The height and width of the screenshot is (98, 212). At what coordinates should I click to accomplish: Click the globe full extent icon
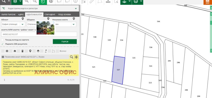point(51,1)
